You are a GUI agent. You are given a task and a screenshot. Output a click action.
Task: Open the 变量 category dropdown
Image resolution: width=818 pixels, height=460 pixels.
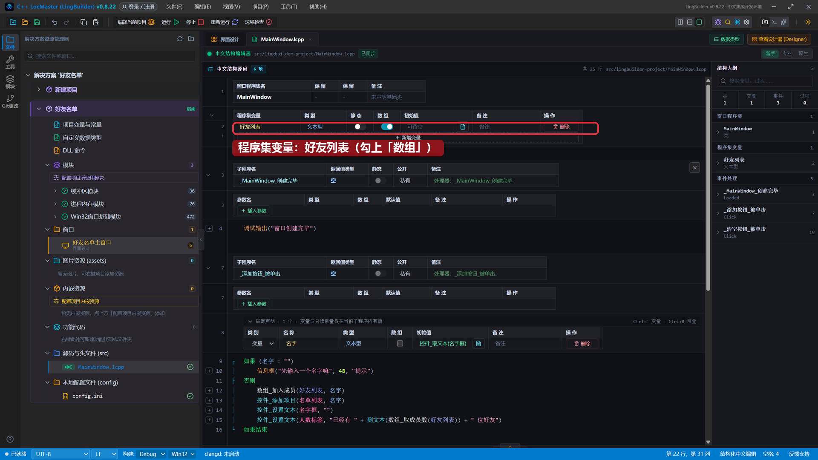pyautogui.click(x=262, y=343)
